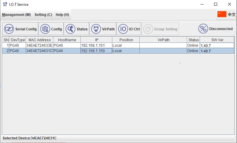The image size is (237, 143).
Task: Select the device row with IP 192.168.1.151
Action: pyautogui.click(x=96, y=45)
